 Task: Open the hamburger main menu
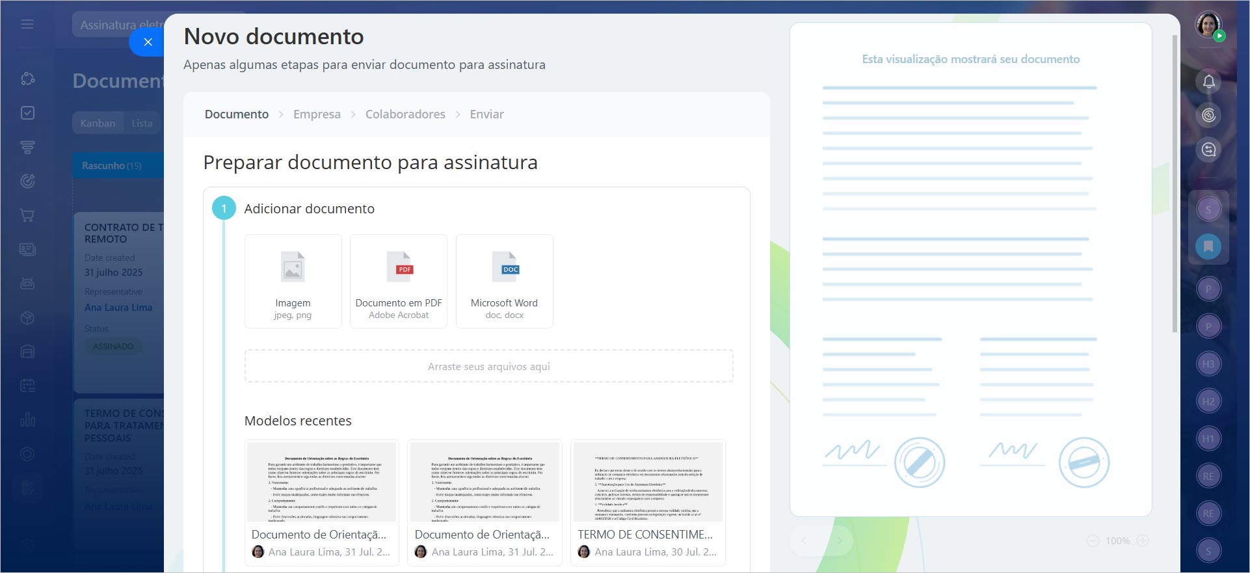(27, 24)
